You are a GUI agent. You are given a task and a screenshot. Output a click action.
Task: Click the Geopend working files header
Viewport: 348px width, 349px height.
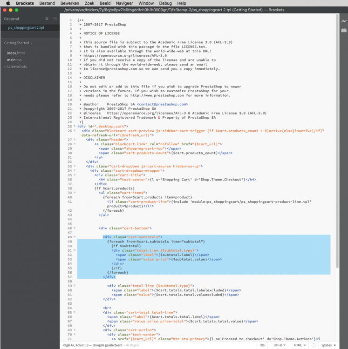pyautogui.click(x=11, y=19)
